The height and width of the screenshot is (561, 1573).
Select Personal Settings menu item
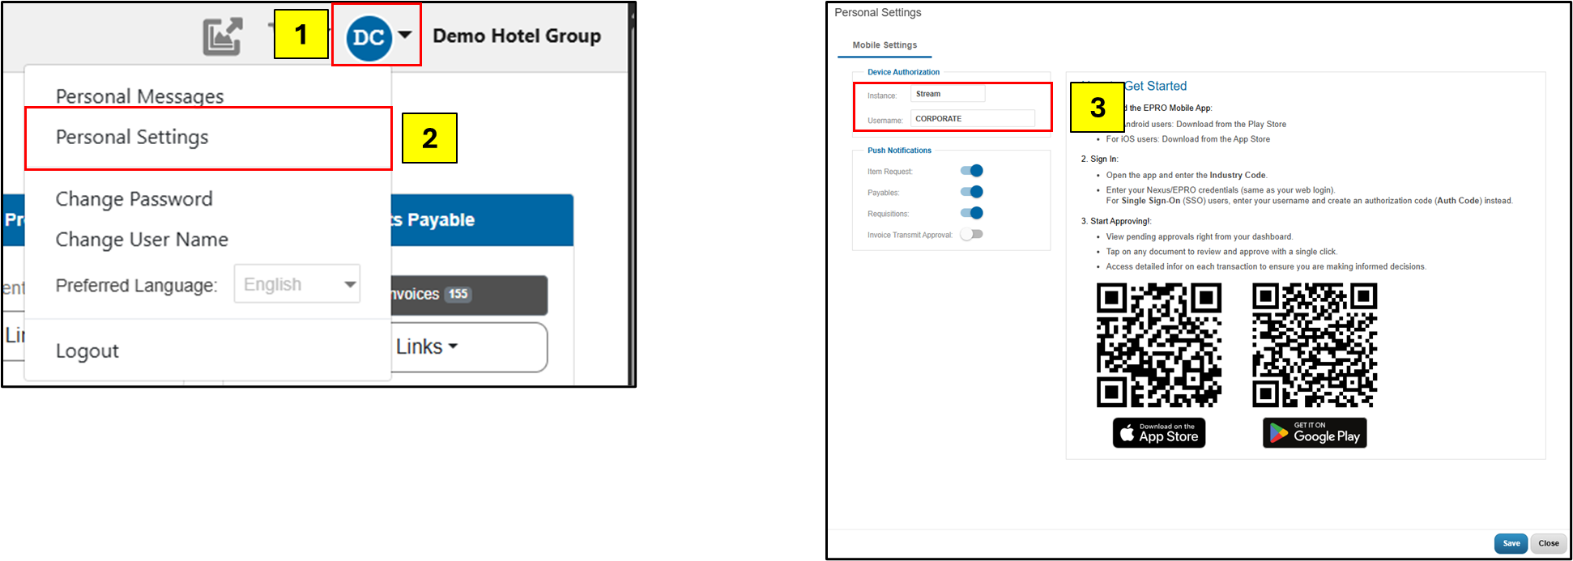tap(132, 138)
